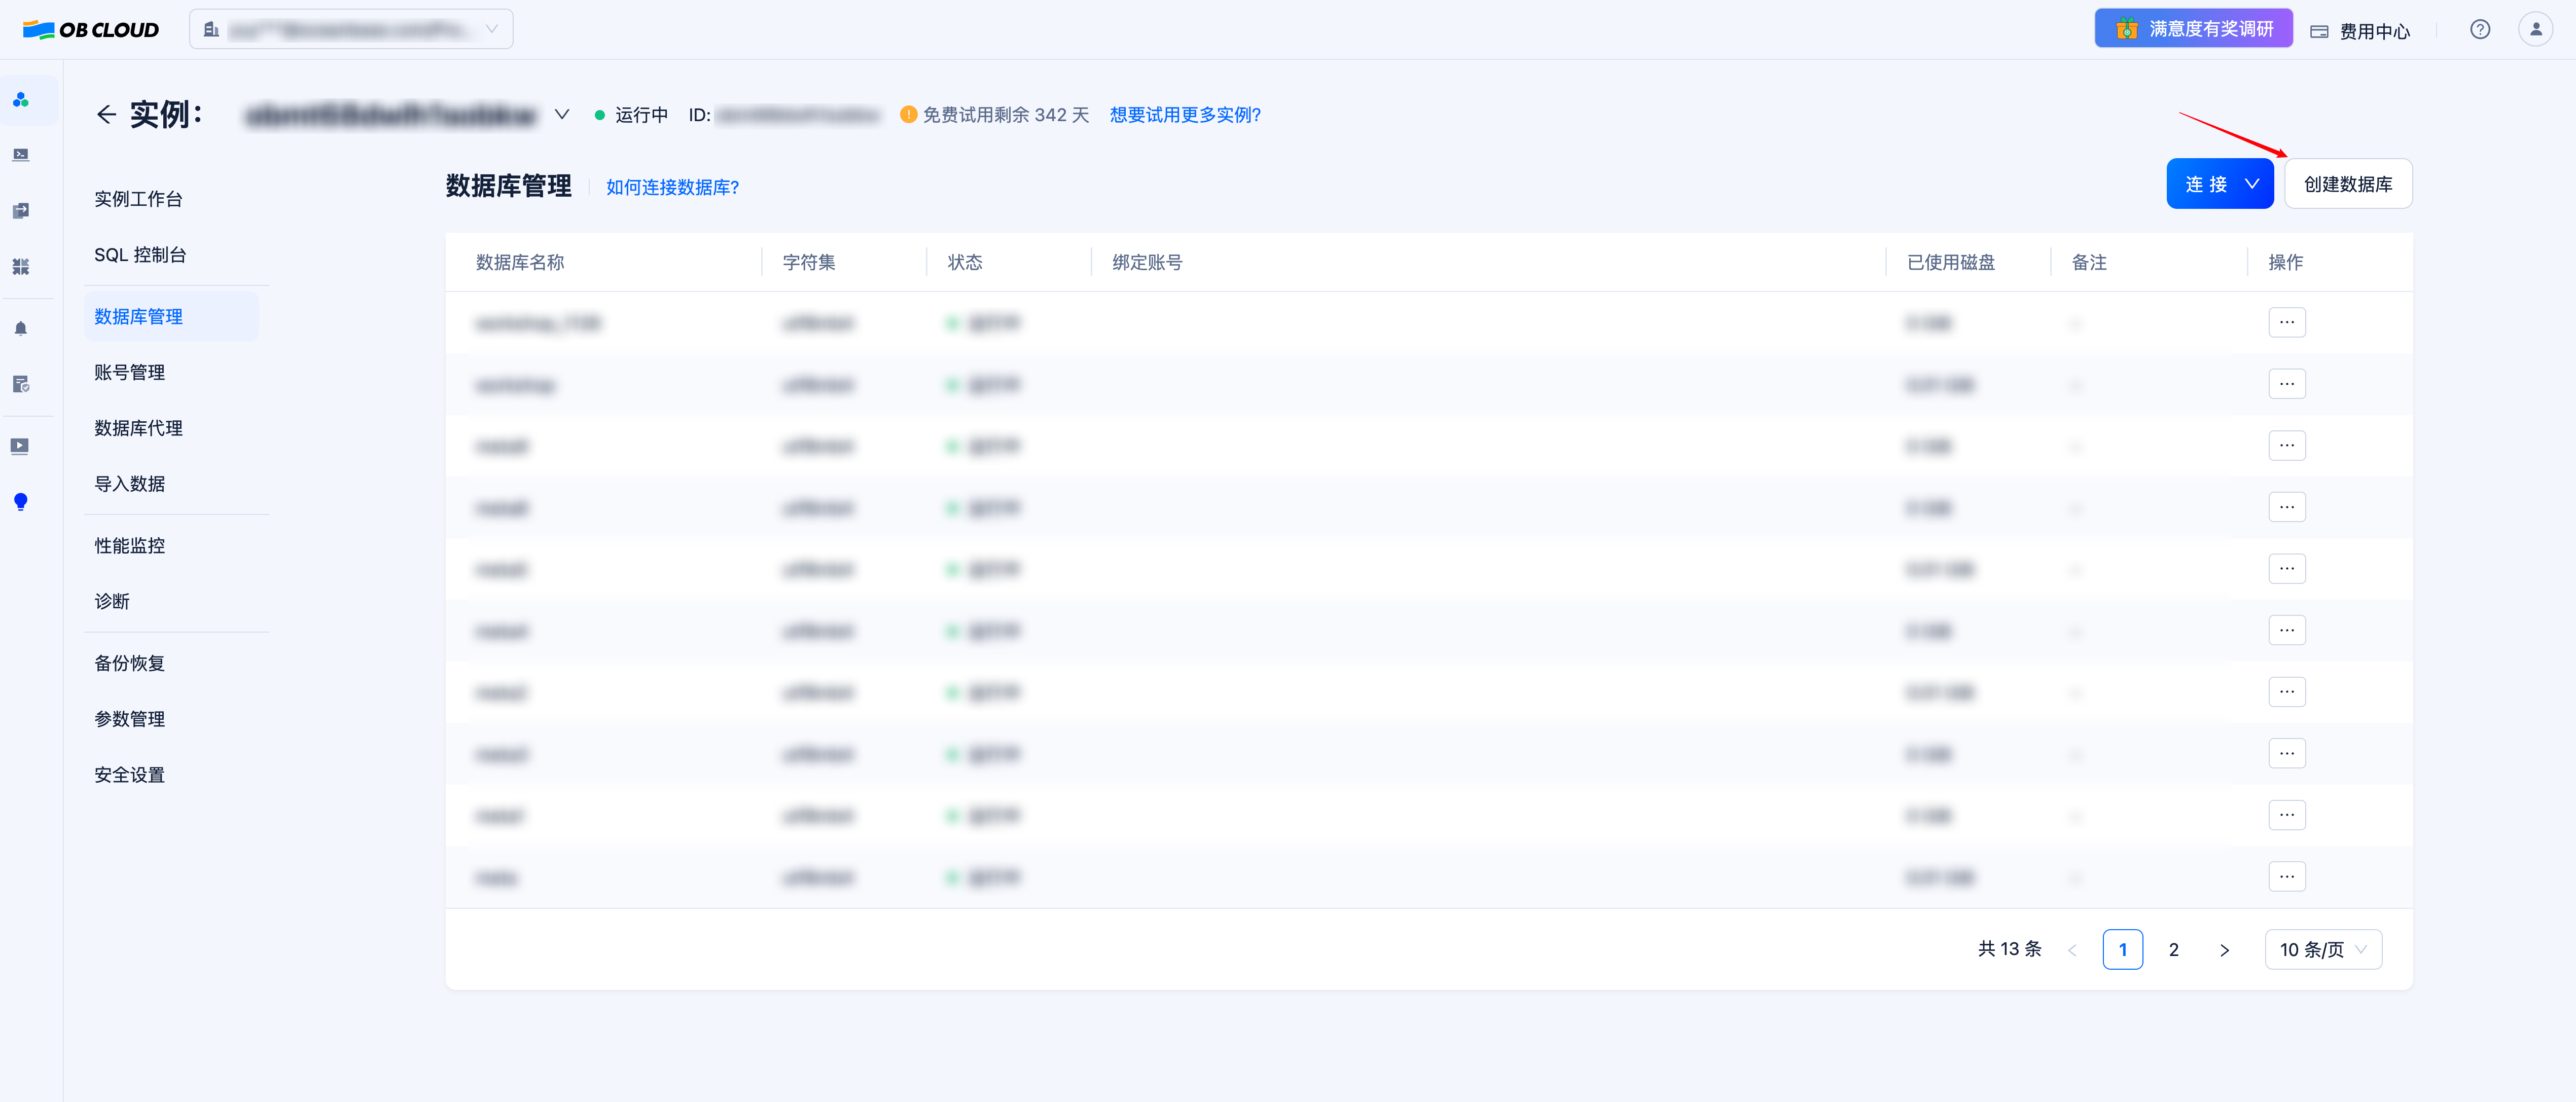This screenshot has height=1102, width=2576.
Task: Open the help question mark icon
Action: tap(2479, 29)
